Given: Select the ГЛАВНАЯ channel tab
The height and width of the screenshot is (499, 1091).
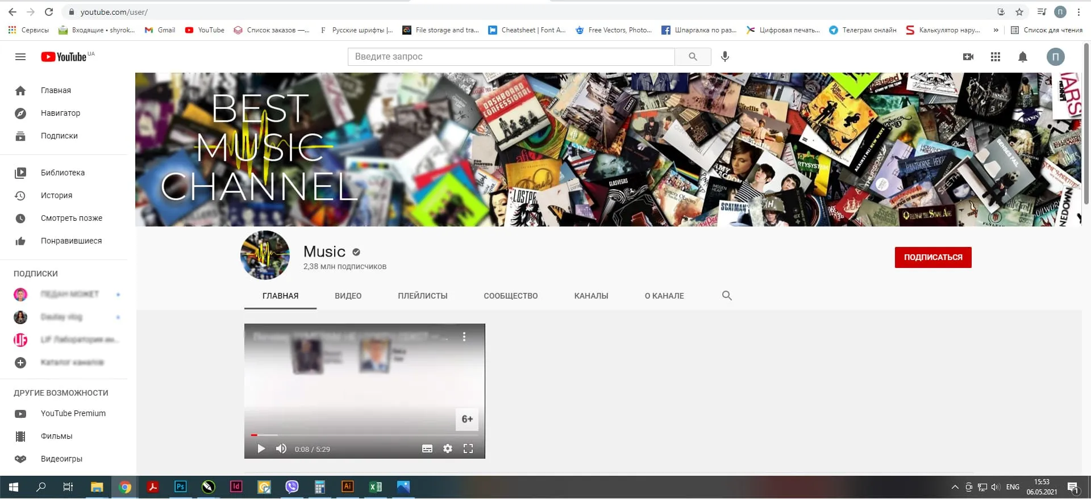Looking at the screenshot, I should (x=281, y=296).
